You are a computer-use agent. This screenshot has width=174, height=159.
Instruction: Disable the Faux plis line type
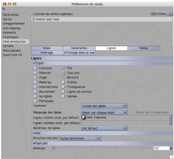click(63, 73)
